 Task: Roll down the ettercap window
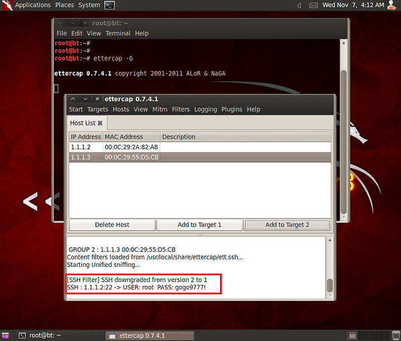[x=85, y=99]
